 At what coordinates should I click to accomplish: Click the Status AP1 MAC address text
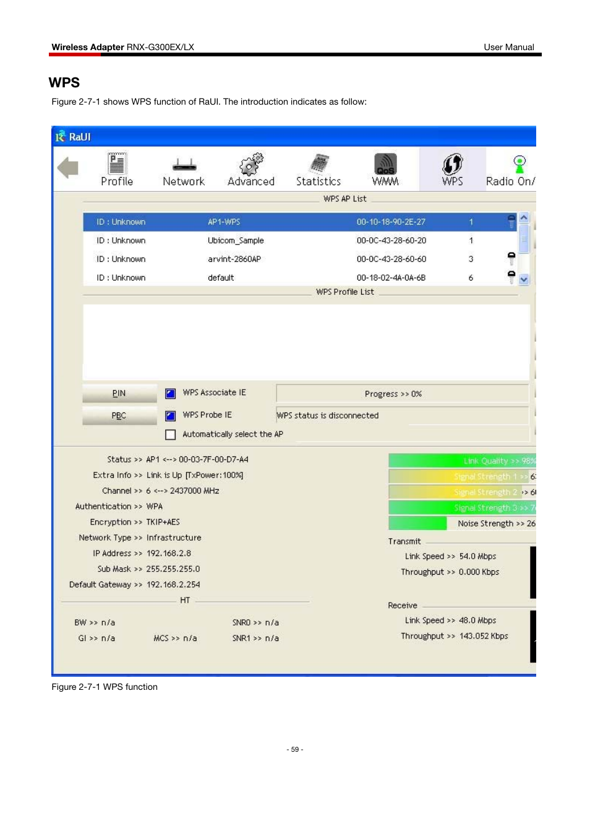[x=197, y=459]
